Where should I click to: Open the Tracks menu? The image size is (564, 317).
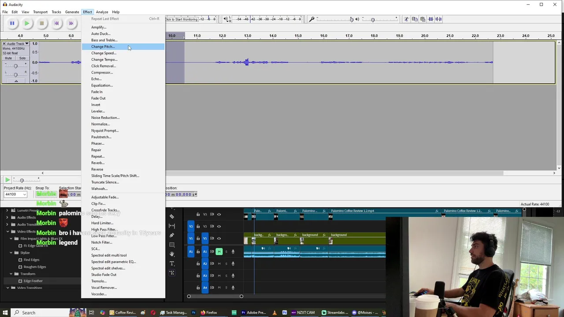[x=56, y=12]
